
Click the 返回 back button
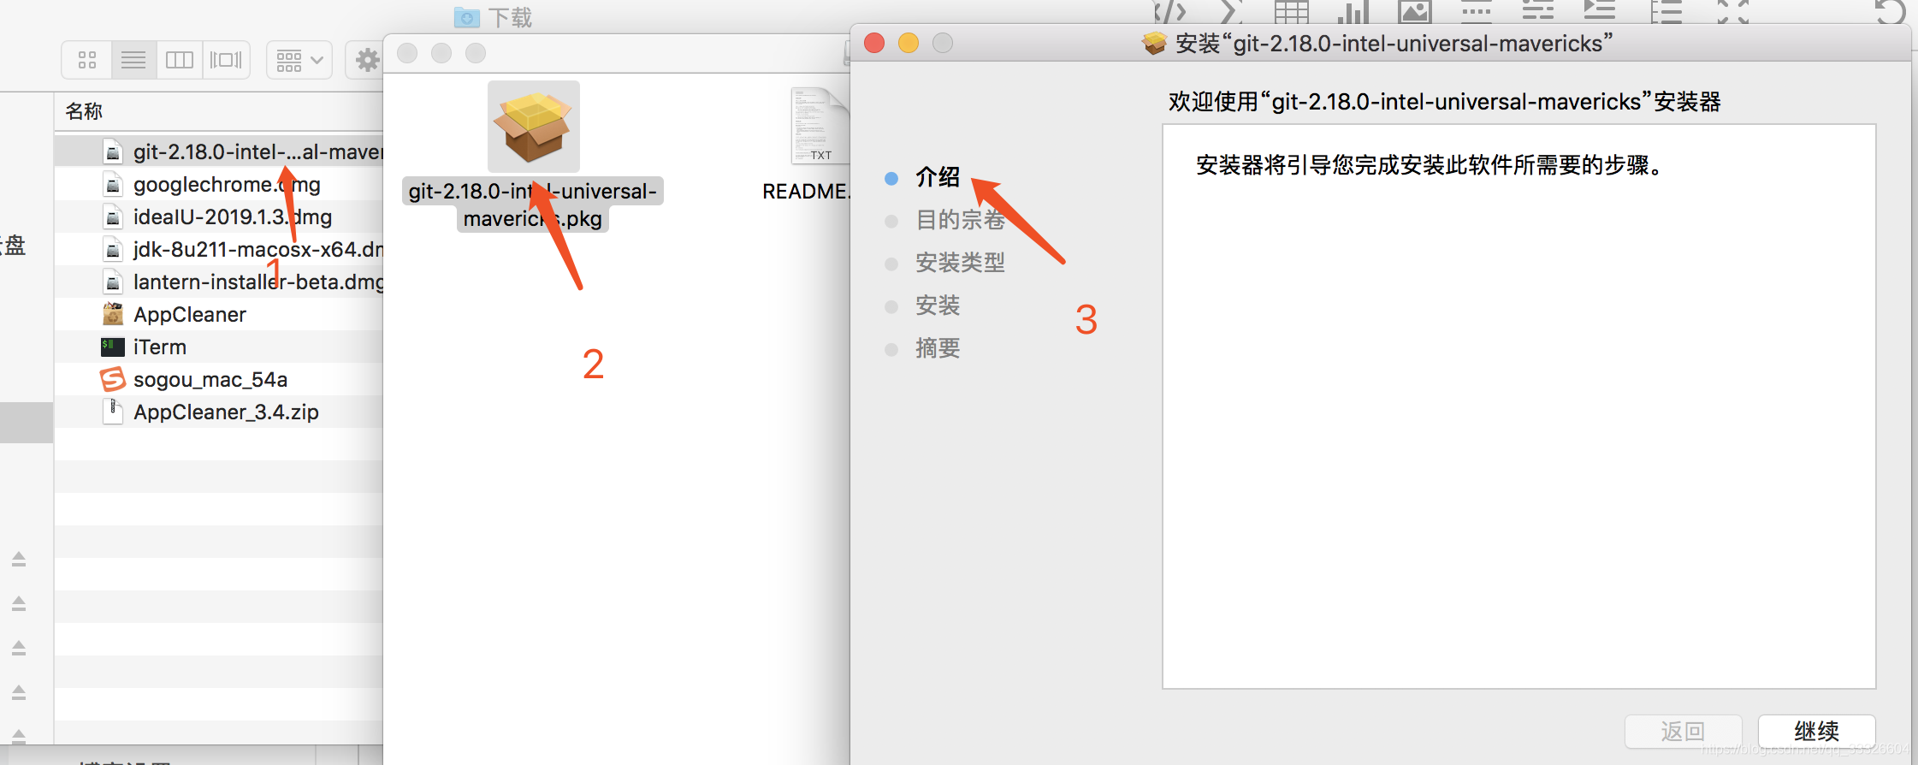click(x=1684, y=732)
